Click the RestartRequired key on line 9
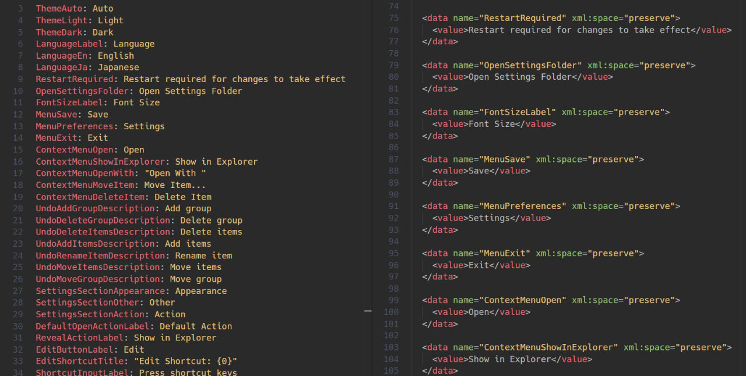Image resolution: width=746 pixels, height=376 pixels. [75, 79]
